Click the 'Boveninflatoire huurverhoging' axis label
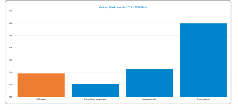The image size is (238, 110). coord(95,99)
